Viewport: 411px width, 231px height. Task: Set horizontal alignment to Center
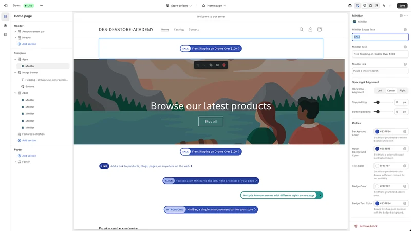pos(391,91)
